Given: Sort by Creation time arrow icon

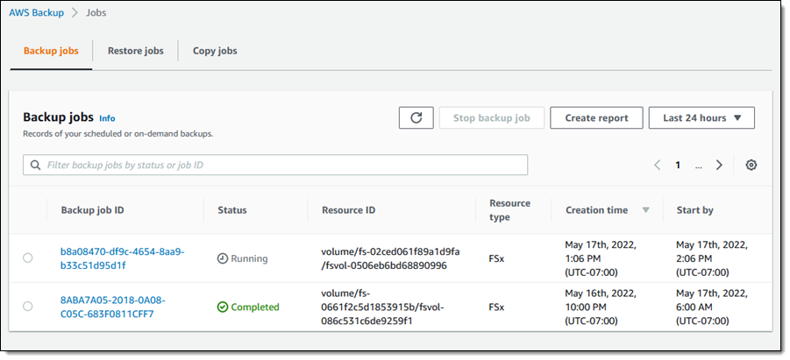Looking at the screenshot, I should pos(646,210).
